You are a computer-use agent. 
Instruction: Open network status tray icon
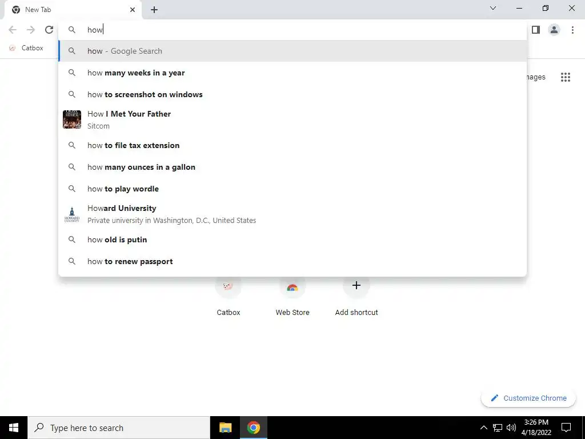tap(498, 428)
